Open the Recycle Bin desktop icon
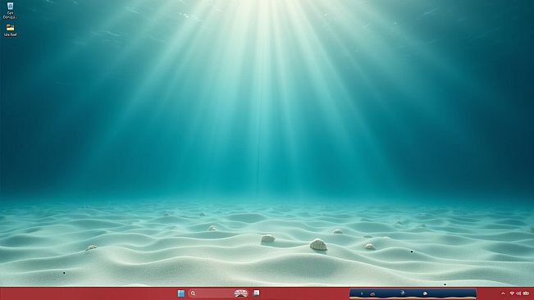 [10, 10]
